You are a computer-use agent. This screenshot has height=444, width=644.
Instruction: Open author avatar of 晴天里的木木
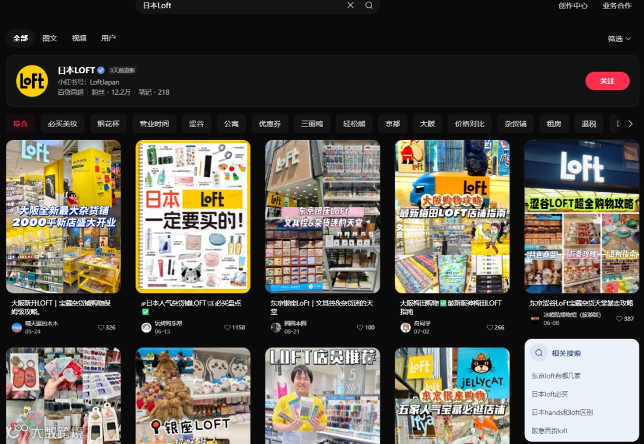[x=17, y=327]
